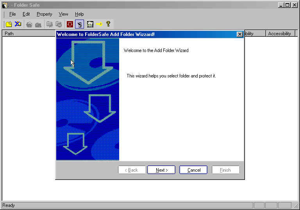300x210 pixels.
Task: Click the Folder Safe application title icon
Action: coord(5,5)
